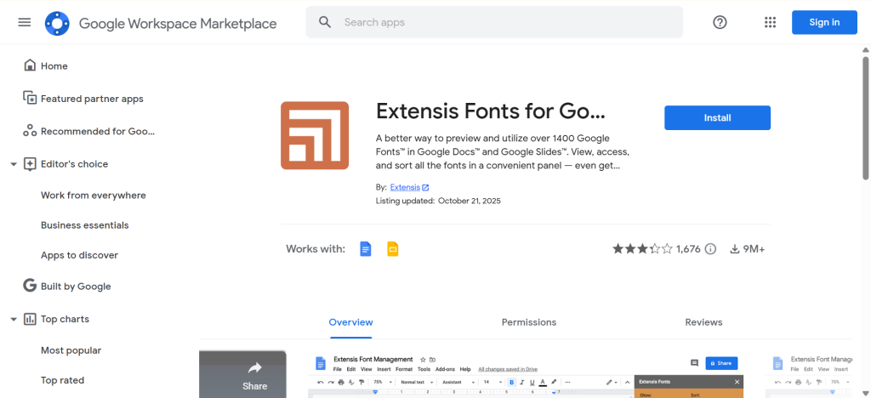Open Work from everywhere
Screen dimensions: 871x398
coord(94,196)
